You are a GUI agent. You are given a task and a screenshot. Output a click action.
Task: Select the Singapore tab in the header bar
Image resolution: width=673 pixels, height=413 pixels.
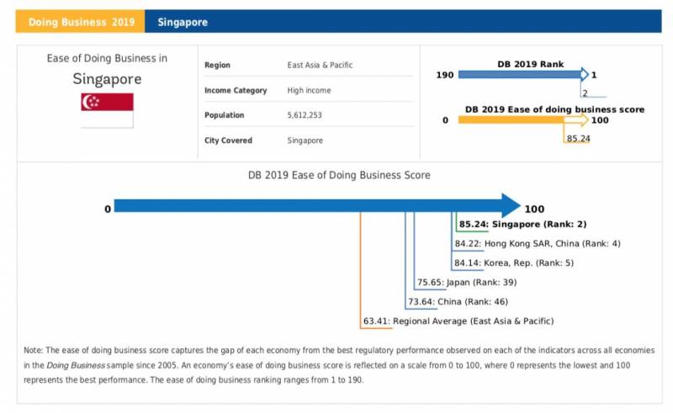pyautogui.click(x=183, y=22)
